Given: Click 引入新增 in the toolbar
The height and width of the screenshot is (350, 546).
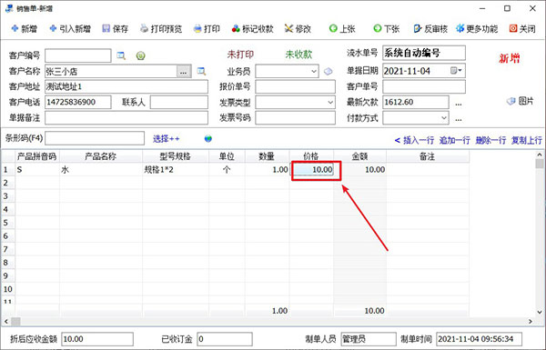Looking at the screenshot, I should pos(70,28).
